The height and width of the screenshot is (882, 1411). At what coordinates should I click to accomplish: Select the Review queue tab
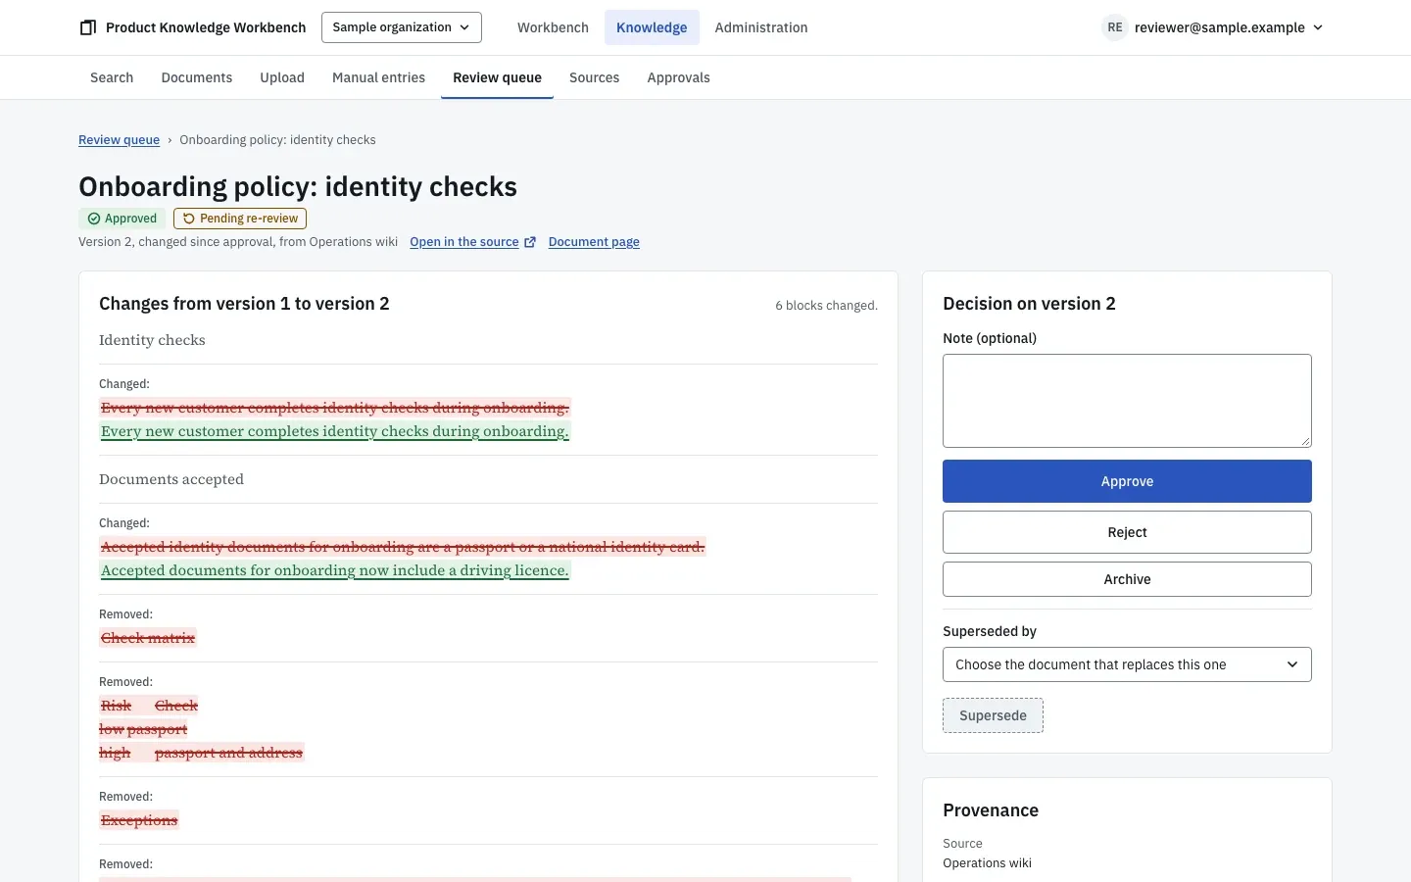497,77
